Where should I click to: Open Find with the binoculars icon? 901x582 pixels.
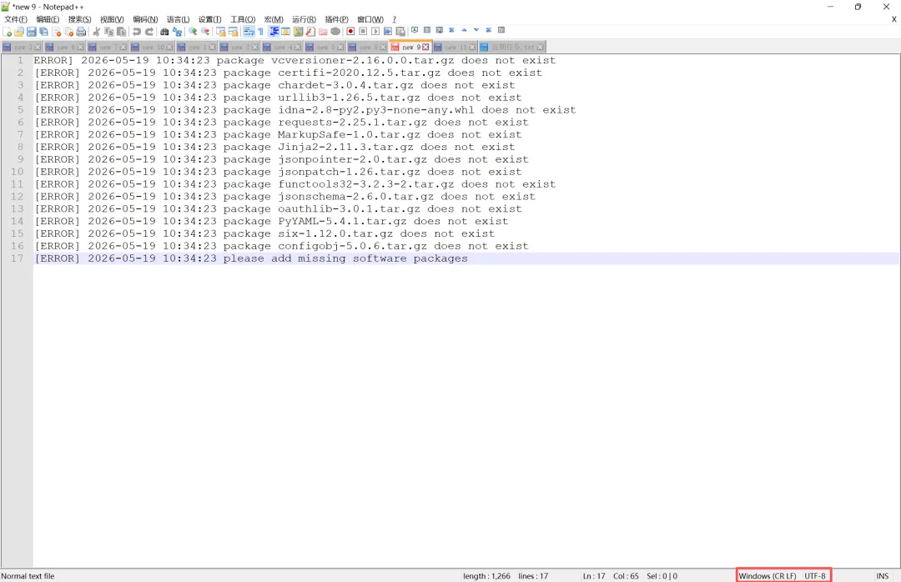coord(164,32)
